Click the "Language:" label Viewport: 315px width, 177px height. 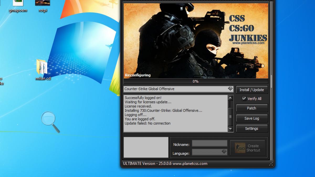(181, 153)
